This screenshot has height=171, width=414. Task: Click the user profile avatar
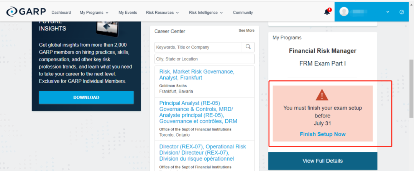pos(344,11)
